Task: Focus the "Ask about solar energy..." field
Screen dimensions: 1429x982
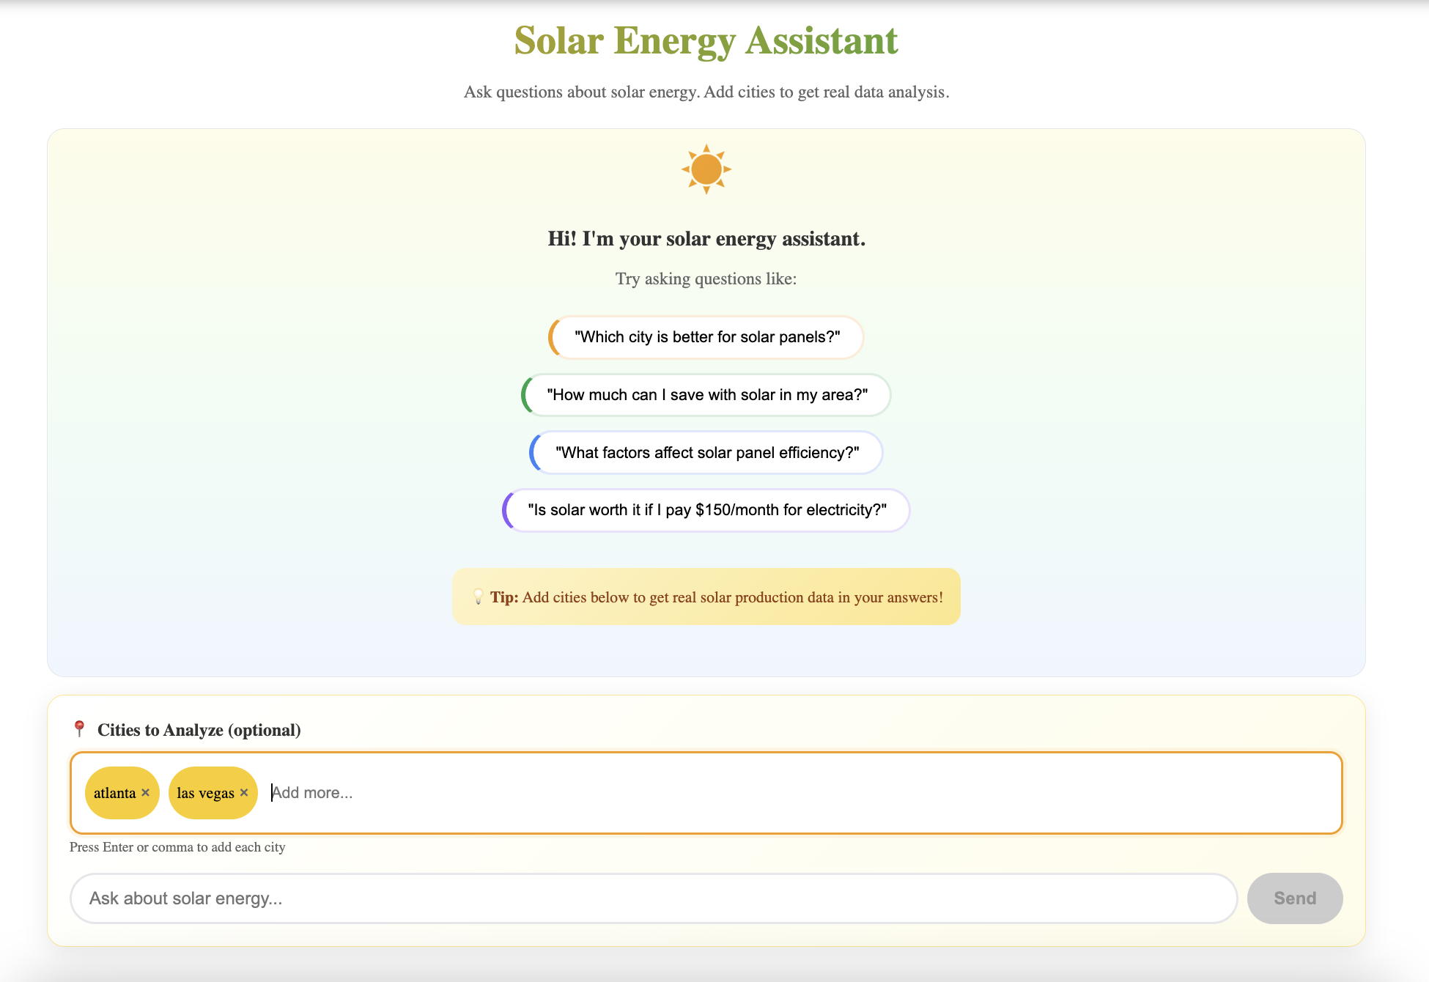Action: click(652, 898)
